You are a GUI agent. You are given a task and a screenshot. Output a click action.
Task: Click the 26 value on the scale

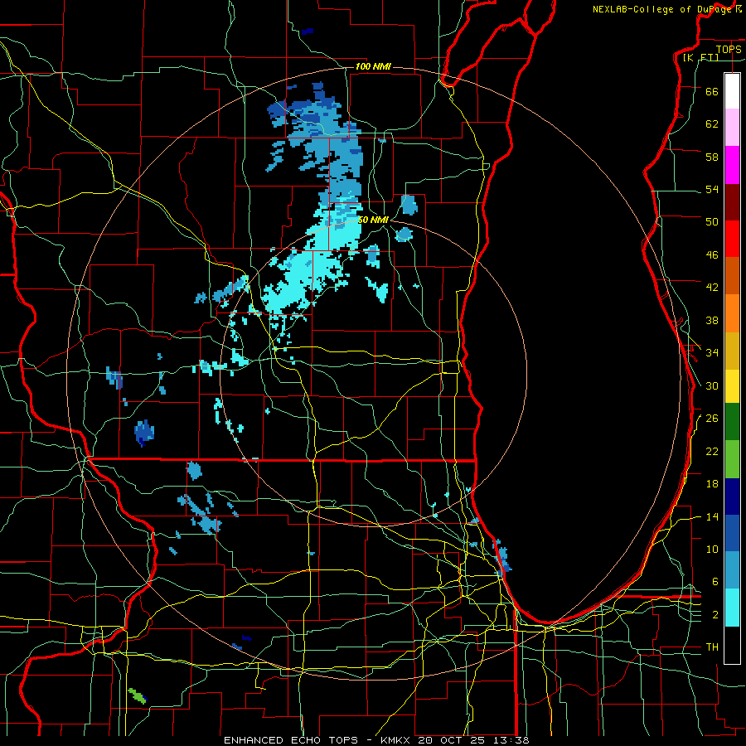point(712,419)
